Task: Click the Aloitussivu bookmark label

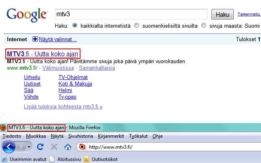Action: click(x=69, y=159)
